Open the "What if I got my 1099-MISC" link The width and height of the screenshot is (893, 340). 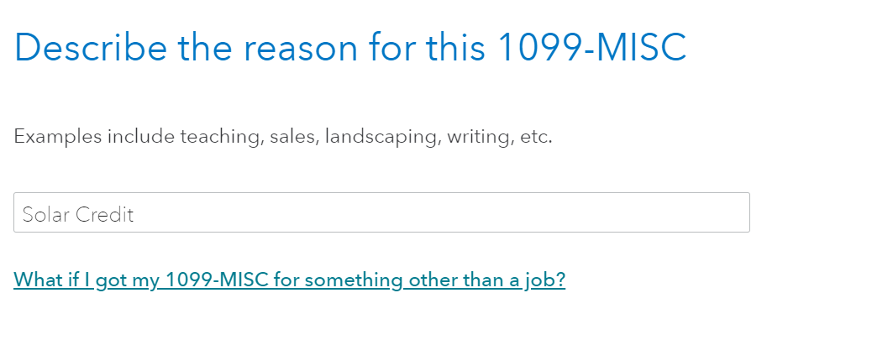pyautogui.click(x=289, y=280)
